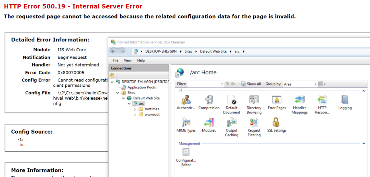Screen dimensions: 370x177
Task: Open the Filter dropdown arrow
Action: 222,84
